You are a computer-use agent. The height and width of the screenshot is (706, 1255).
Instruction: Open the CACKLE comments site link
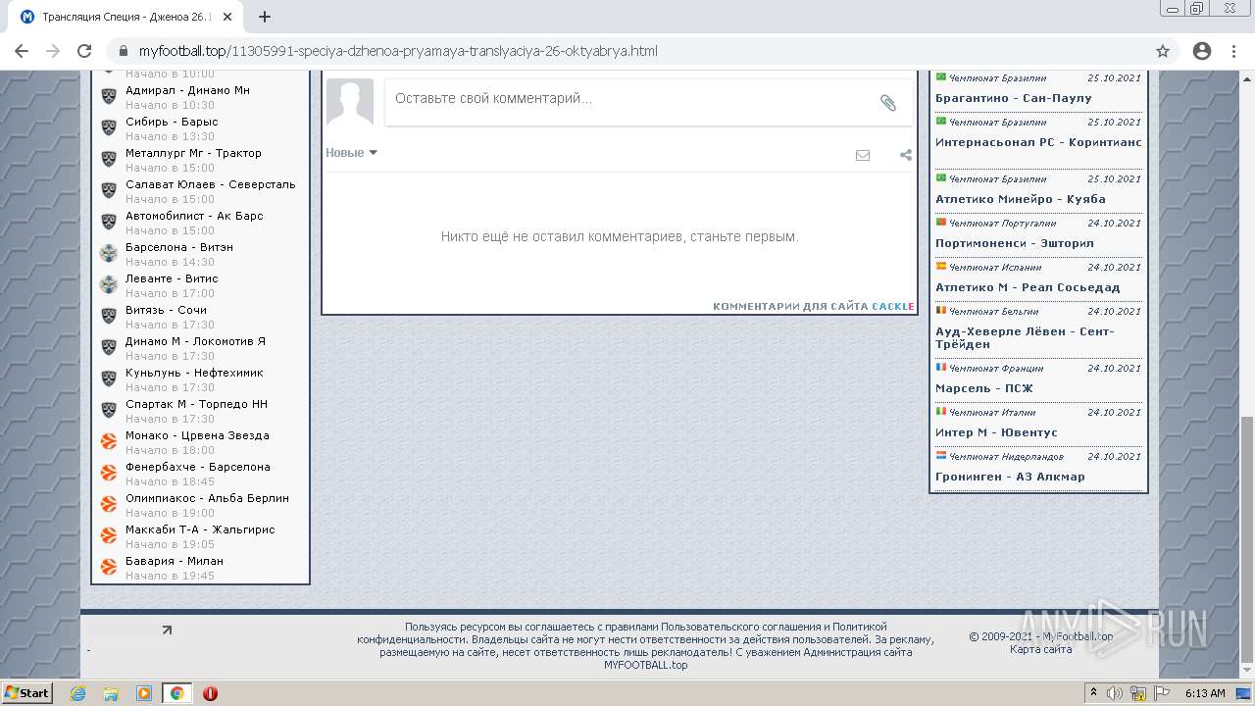pos(893,306)
